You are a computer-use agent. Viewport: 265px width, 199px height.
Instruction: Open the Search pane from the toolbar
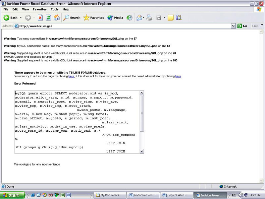72,18
